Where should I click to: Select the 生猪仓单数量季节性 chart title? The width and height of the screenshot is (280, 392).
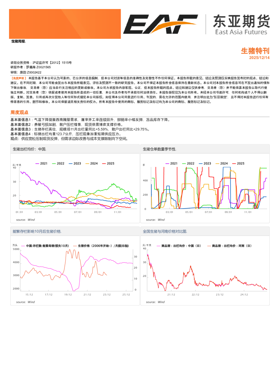tap(160, 149)
